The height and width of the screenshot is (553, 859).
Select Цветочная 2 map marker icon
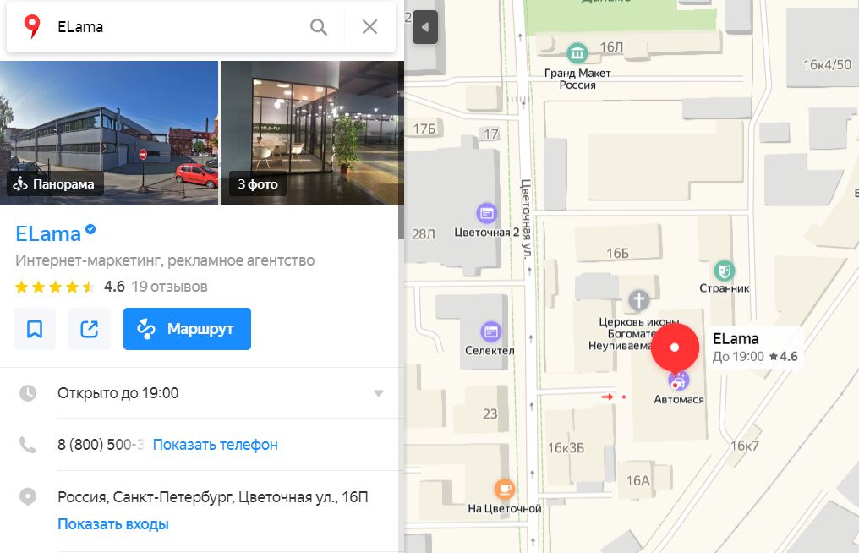(x=486, y=213)
